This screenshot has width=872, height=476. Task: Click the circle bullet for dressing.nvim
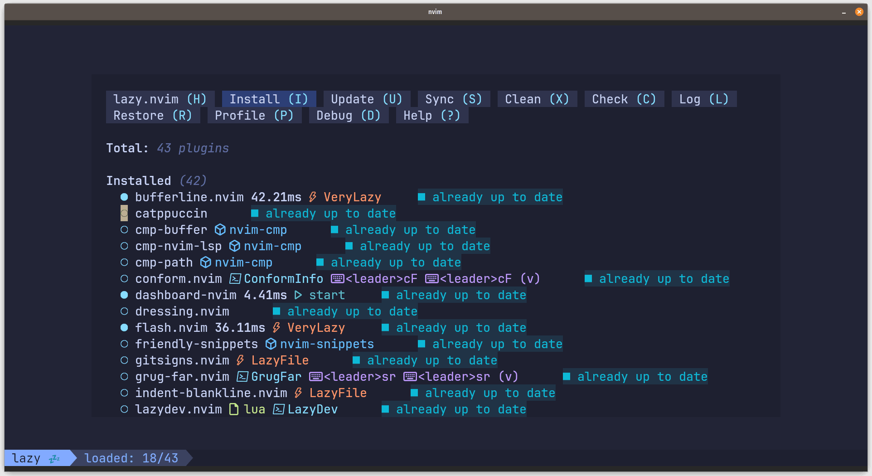point(124,311)
